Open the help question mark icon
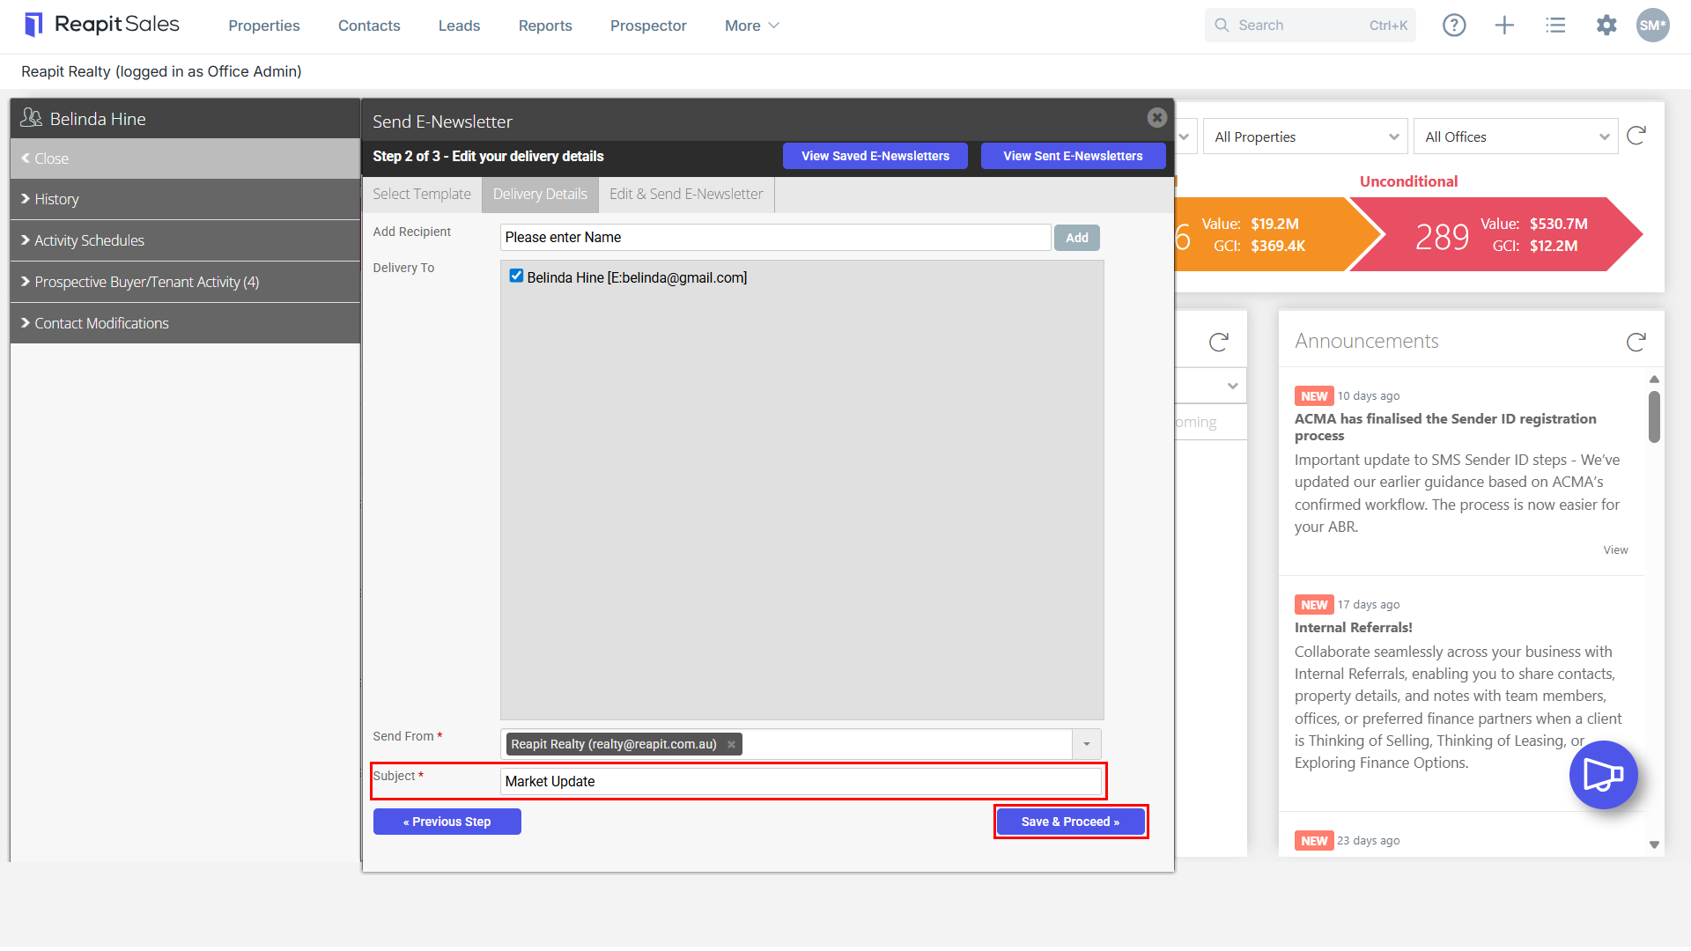 coord(1454,26)
